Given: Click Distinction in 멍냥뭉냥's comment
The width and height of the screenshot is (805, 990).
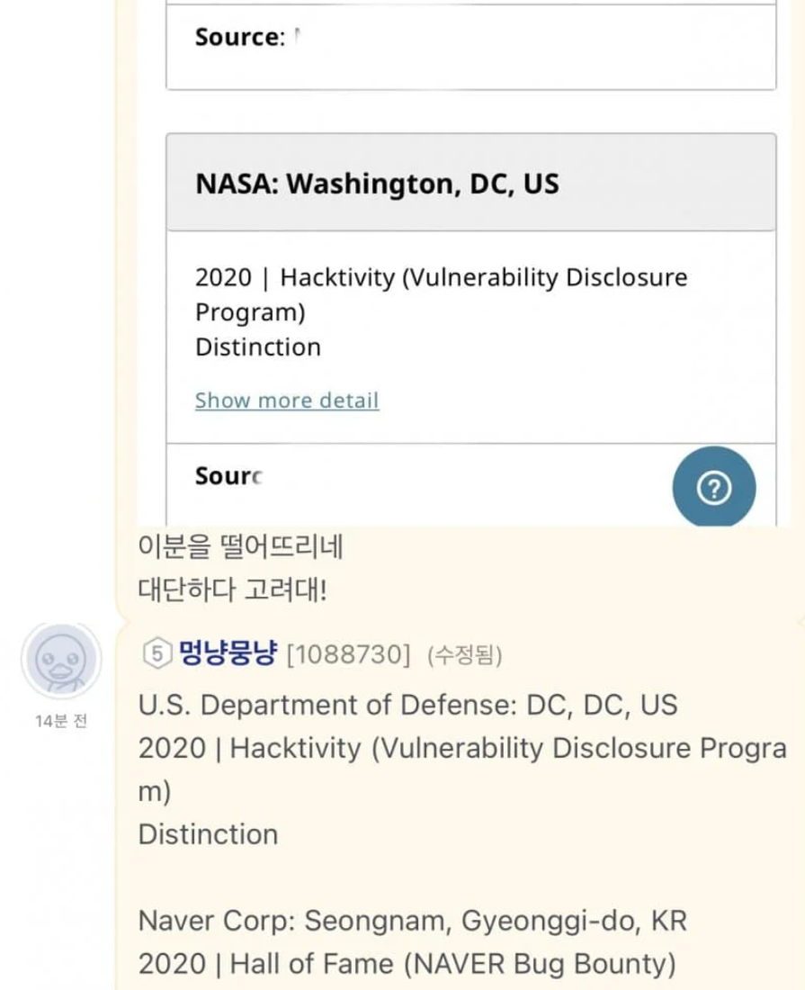Looking at the screenshot, I should pos(208,834).
